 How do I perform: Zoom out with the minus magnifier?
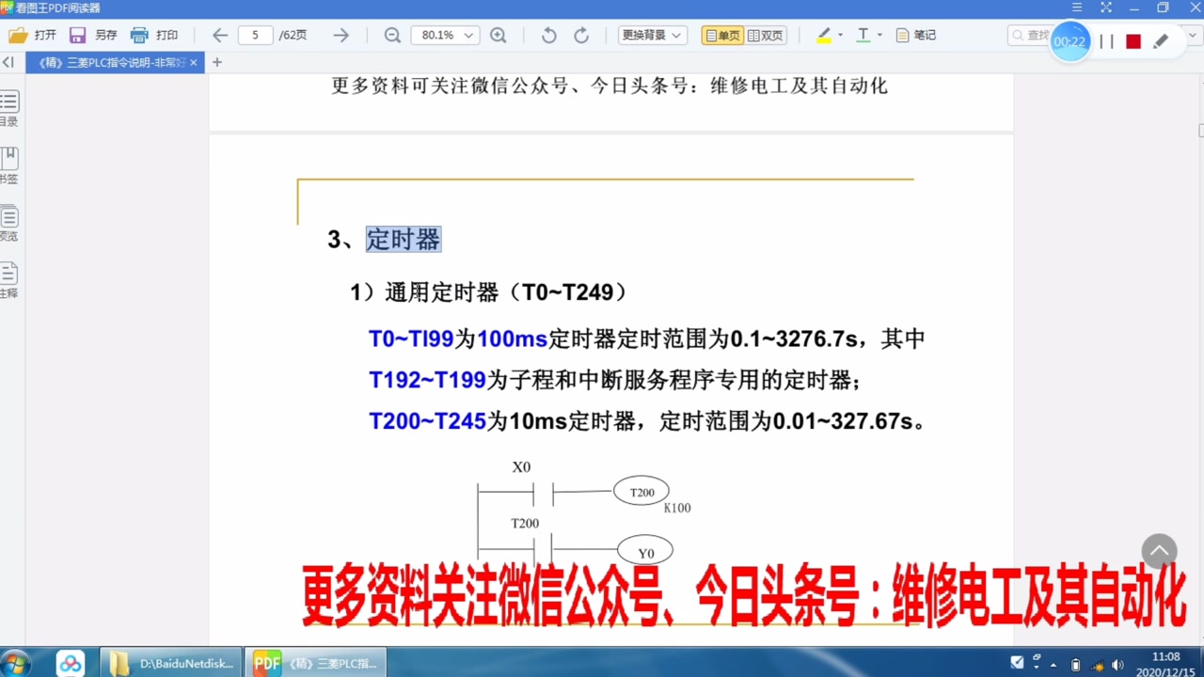pos(392,35)
